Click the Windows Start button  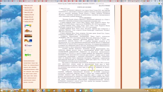point(2,90)
